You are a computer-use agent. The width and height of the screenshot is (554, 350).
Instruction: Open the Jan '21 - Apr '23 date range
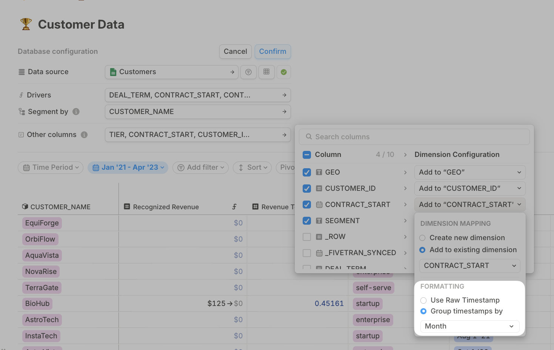128,167
